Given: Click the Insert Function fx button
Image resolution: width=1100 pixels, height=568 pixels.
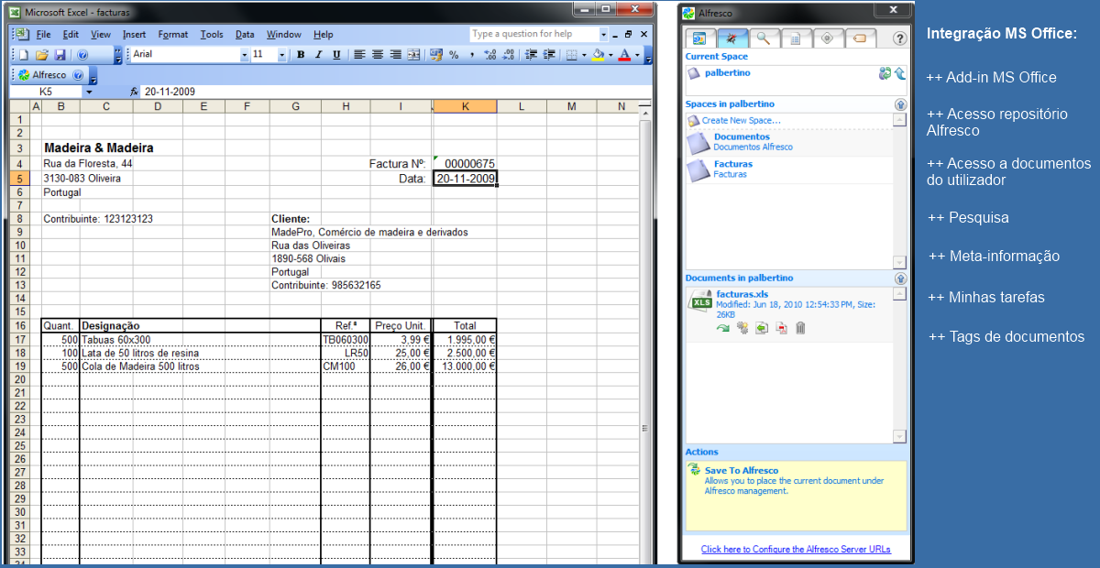Looking at the screenshot, I should 134,92.
